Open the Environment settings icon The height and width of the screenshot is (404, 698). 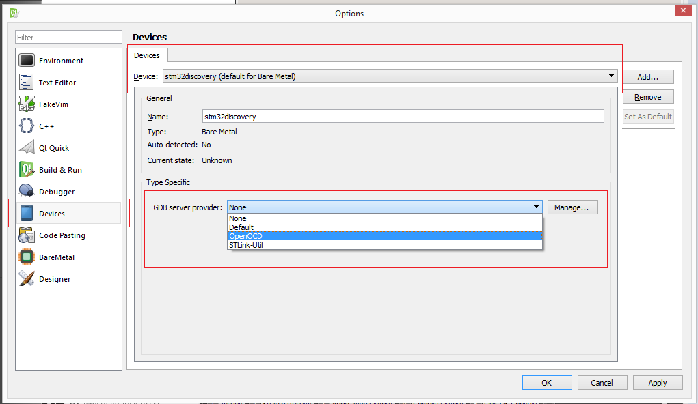click(x=26, y=61)
